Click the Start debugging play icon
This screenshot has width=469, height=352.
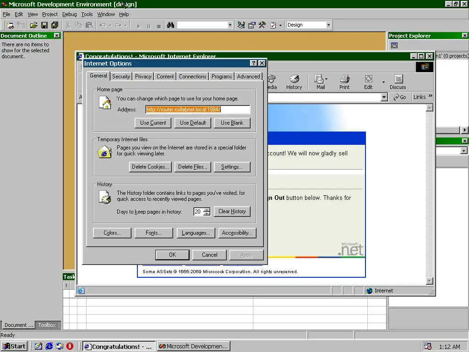[x=138, y=26]
